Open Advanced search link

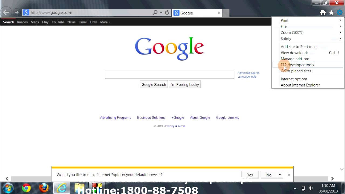coord(249,73)
